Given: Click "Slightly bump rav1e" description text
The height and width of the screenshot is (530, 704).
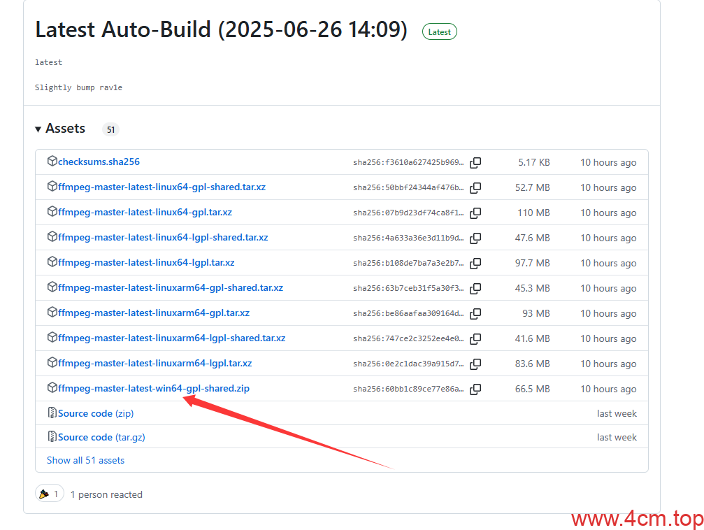Looking at the screenshot, I should click(x=78, y=87).
